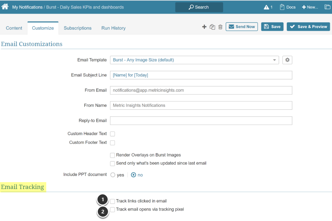Click the Send Now button
The width and height of the screenshot is (332, 221).
coord(241,26)
